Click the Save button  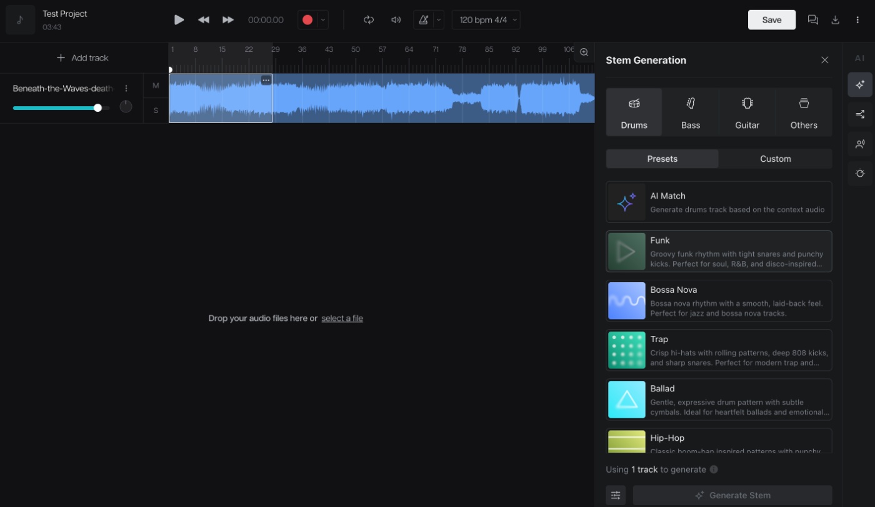coord(771,19)
